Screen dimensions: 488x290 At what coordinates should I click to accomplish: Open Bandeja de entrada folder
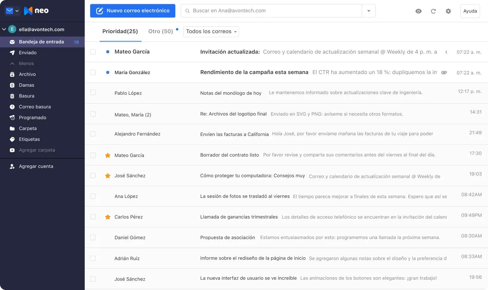pyautogui.click(x=42, y=42)
